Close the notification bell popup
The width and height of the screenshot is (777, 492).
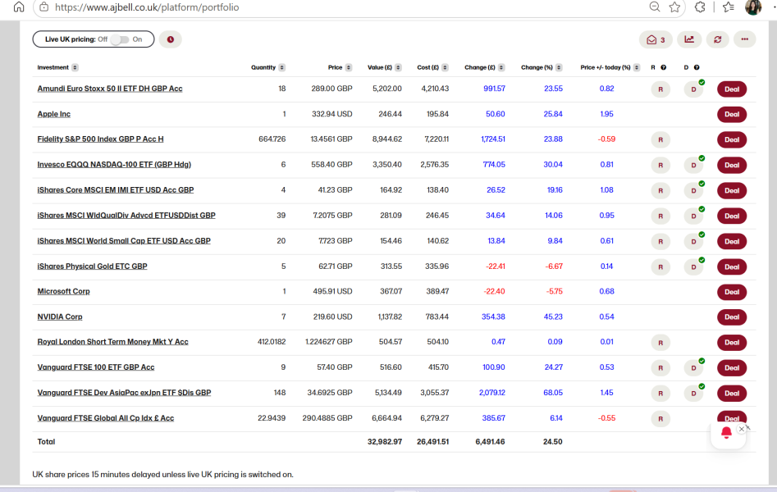742,429
